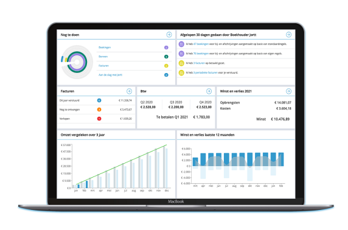Click the 3 periodieke facturen link
This screenshot has width=348, height=230.
point(205,72)
